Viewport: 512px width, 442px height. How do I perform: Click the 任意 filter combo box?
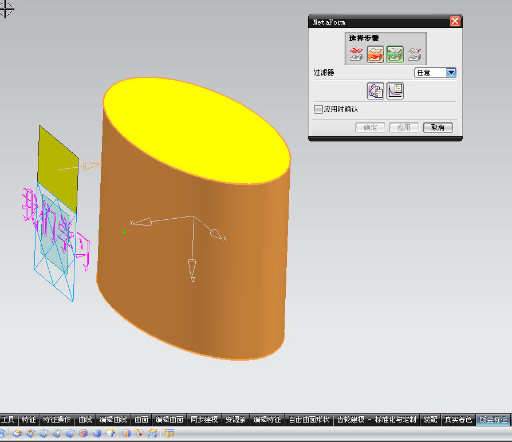(435, 73)
